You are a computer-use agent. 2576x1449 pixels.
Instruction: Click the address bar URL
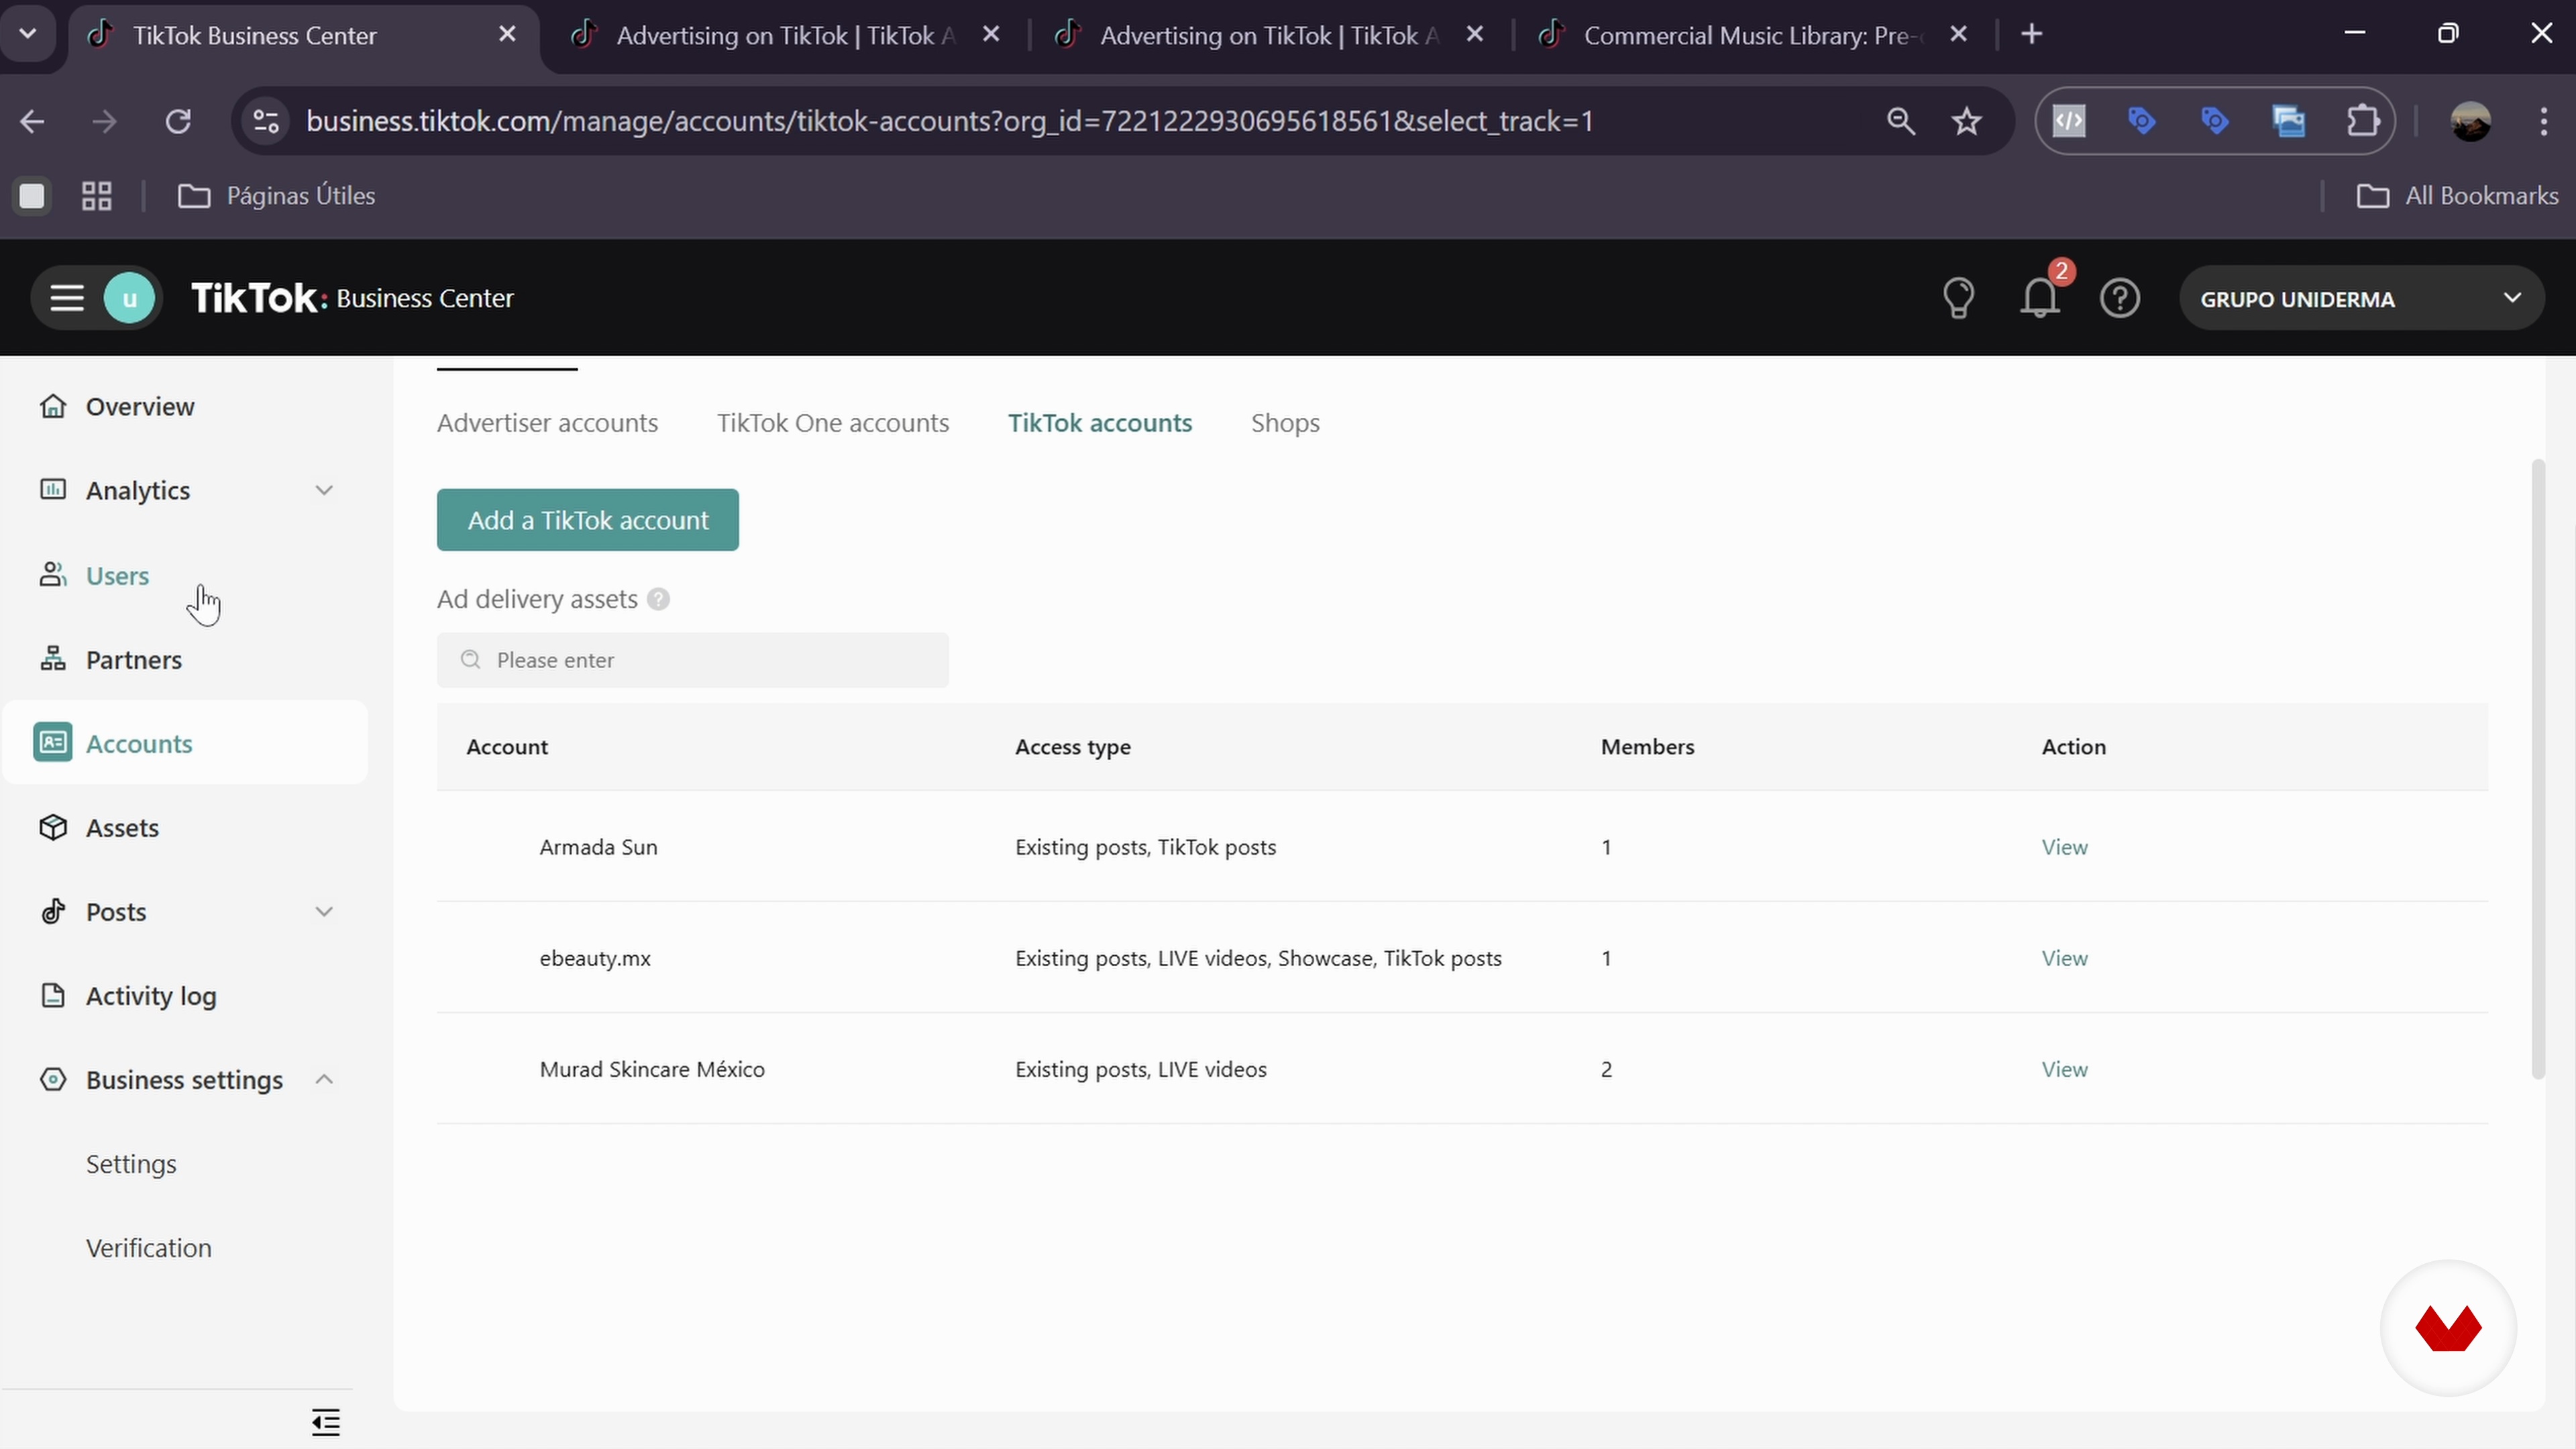(x=950, y=121)
